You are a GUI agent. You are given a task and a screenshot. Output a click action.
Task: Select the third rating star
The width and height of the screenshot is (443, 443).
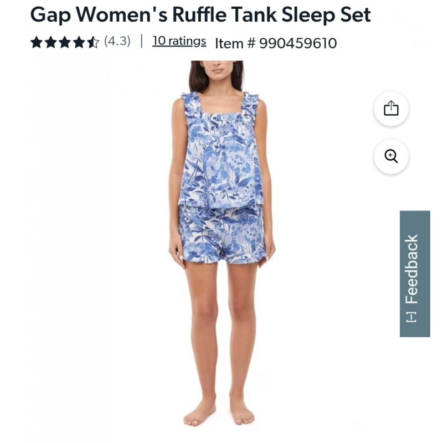pos(65,43)
